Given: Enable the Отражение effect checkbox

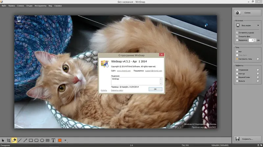Looking at the screenshot, I should (237, 70).
